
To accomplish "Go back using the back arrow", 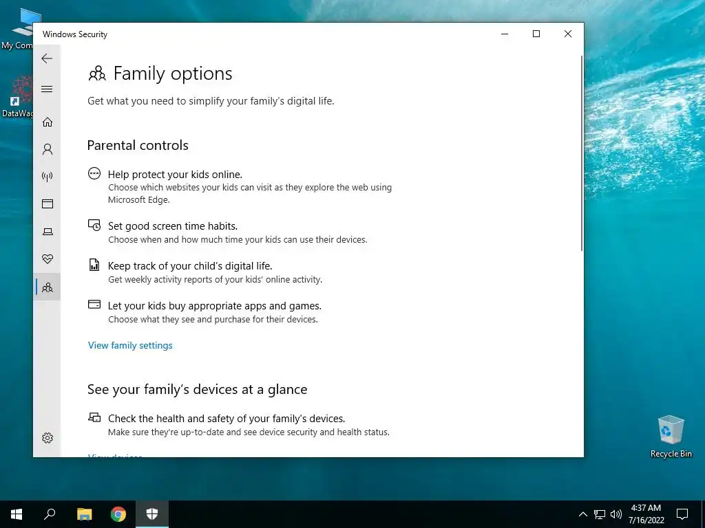I will click(x=47, y=58).
